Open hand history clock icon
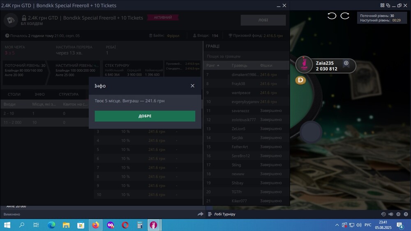The image size is (411, 231). tap(383, 214)
